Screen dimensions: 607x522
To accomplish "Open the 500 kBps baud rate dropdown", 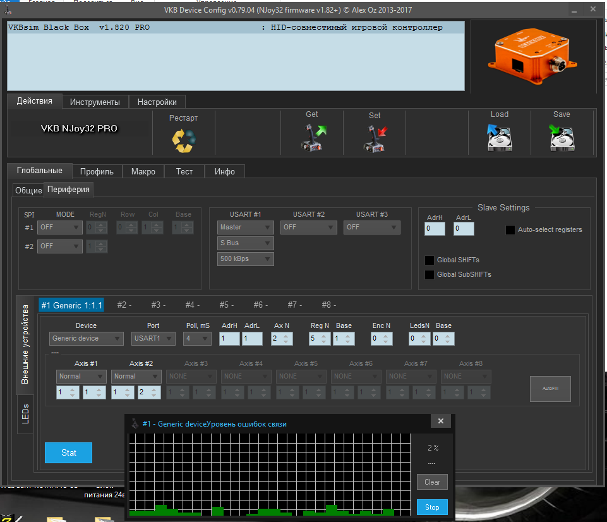I will [246, 259].
